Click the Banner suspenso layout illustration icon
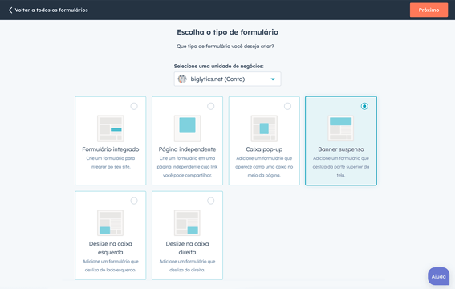The height and width of the screenshot is (289, 455). 341,128
